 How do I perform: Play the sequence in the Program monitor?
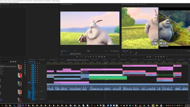[158, 57]
